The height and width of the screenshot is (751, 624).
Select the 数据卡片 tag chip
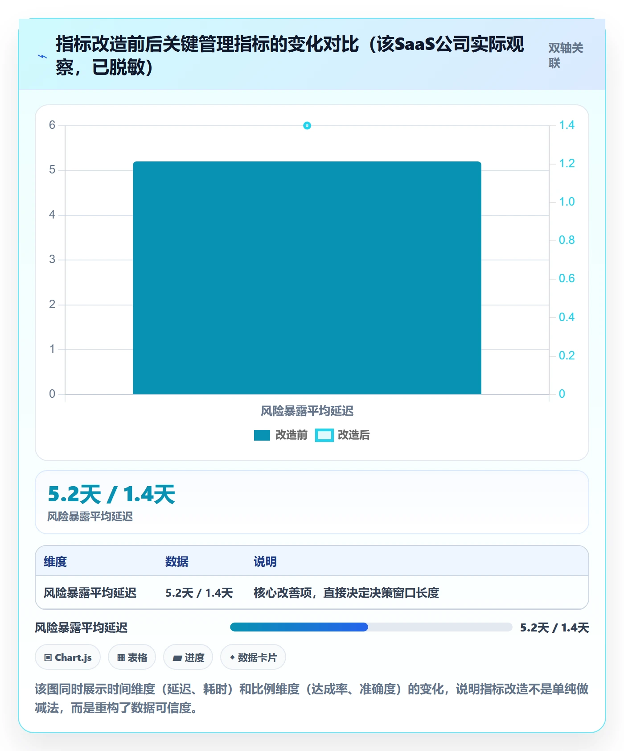point(253,657)
